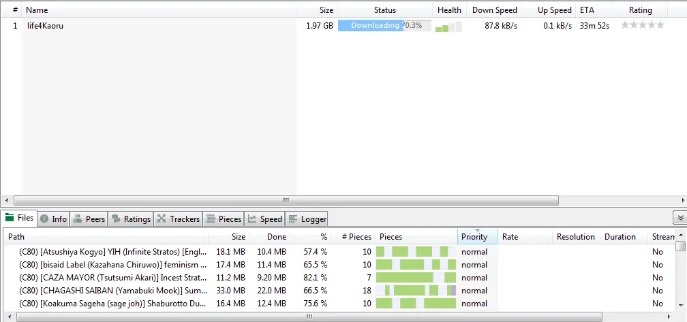
Task: Click the Pieces column header in files list
Action: coord(416,237)
